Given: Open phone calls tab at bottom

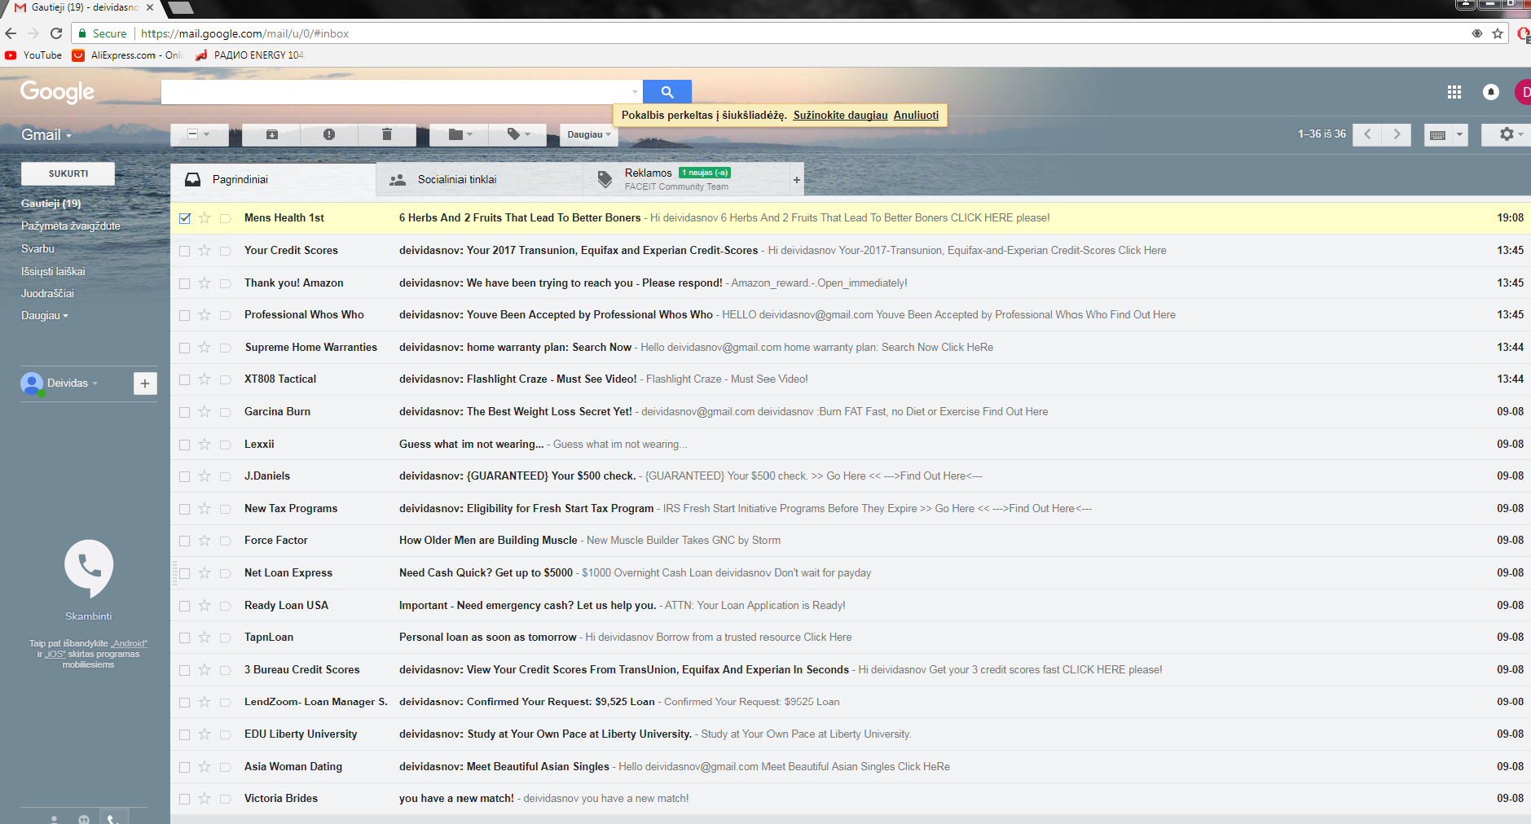Looking at the screenshot, I should [x=113, y=818].
